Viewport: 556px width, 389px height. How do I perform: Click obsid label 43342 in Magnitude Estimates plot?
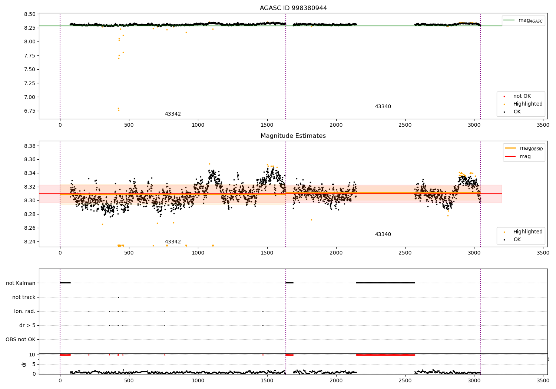[173, 242]
